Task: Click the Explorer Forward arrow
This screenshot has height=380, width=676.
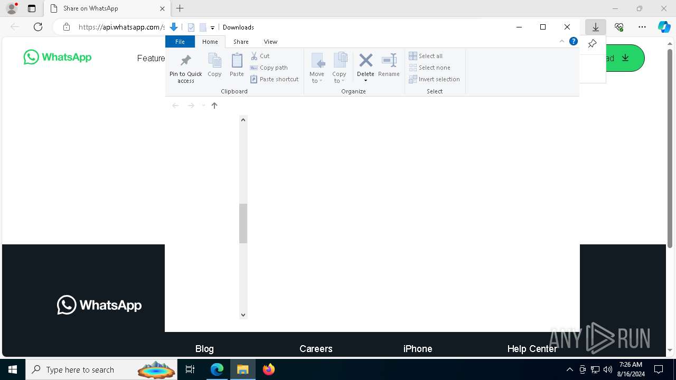Action: click(x=191, y=106)
